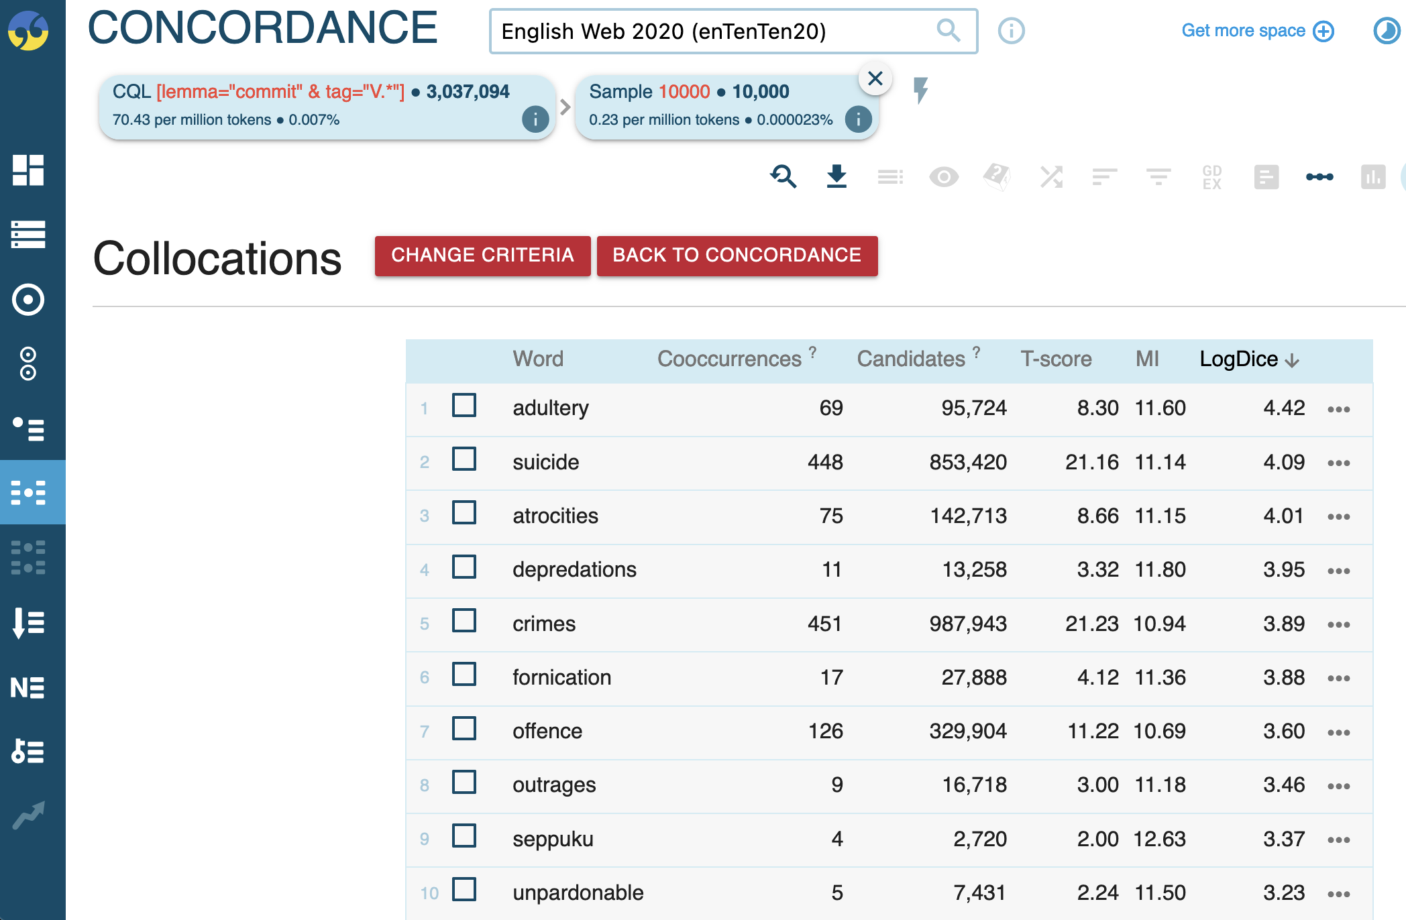Image resolution: width=1406 pixels, height=920 pixels.
Task: Expand options menu for offence row
Action: 1339,732
